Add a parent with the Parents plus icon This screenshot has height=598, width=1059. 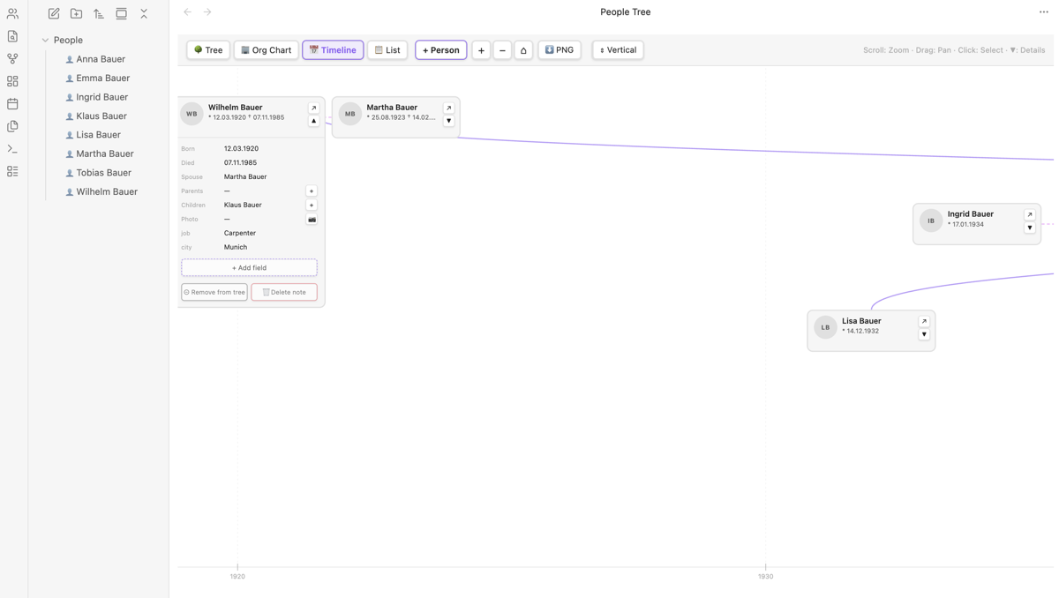(x=311, y=191)
